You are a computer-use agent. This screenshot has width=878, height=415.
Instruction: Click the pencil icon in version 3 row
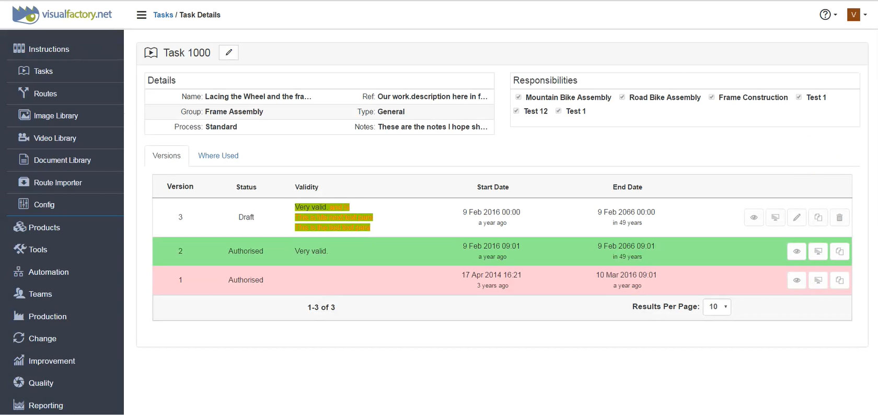(796, 217)
